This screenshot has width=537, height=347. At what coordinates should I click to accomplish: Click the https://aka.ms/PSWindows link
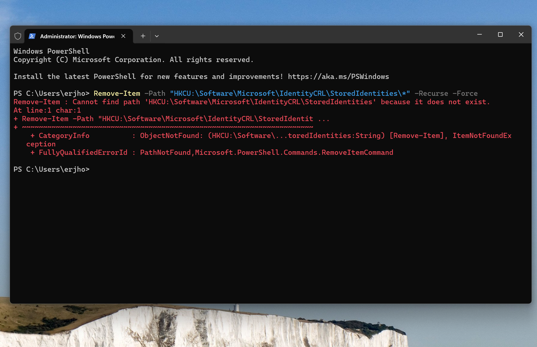coord(338,77)
